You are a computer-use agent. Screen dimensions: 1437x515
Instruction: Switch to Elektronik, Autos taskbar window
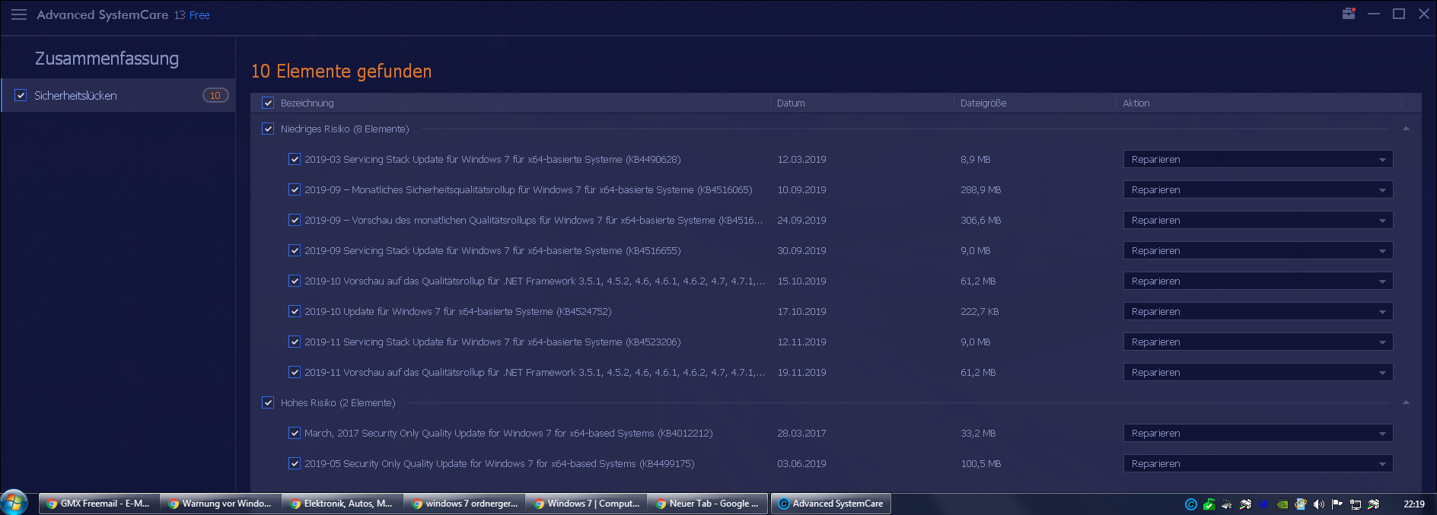tap(343, 504)
